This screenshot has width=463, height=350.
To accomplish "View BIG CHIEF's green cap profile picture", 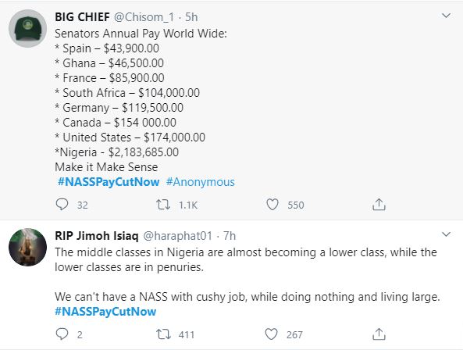I will click(x=27, y=28).
